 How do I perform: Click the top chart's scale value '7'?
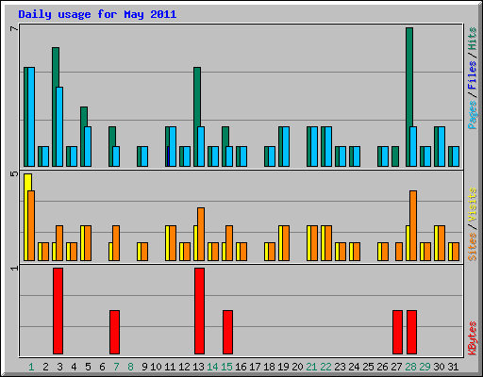click(14, 29)
